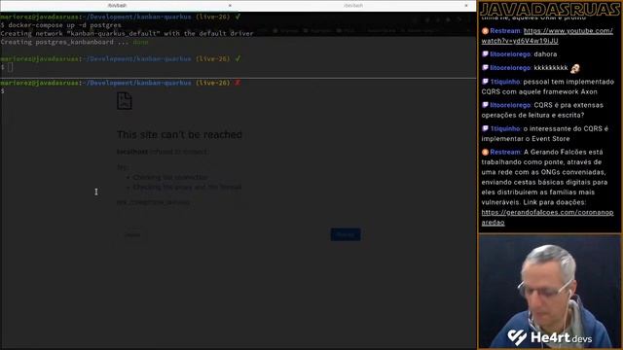Click the Twitch badge icon beside 'kkkkkkkkk' message
The width and height of the screenshot is (623, 350).
[x=485, y=67]
